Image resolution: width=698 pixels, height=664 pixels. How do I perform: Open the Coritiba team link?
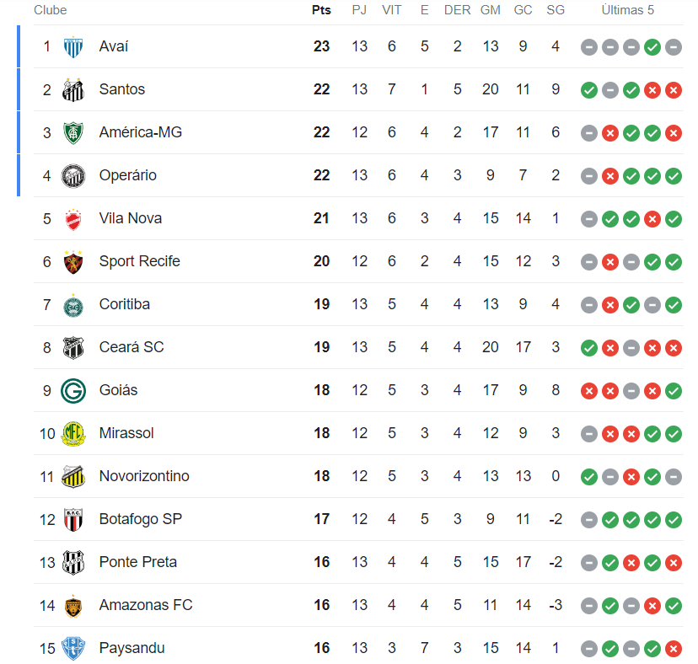[x=124, y=304]
